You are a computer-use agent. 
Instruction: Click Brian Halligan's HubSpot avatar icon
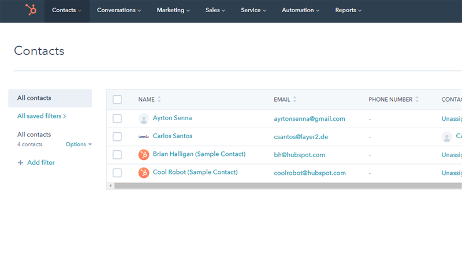click(x=144, y=155)
